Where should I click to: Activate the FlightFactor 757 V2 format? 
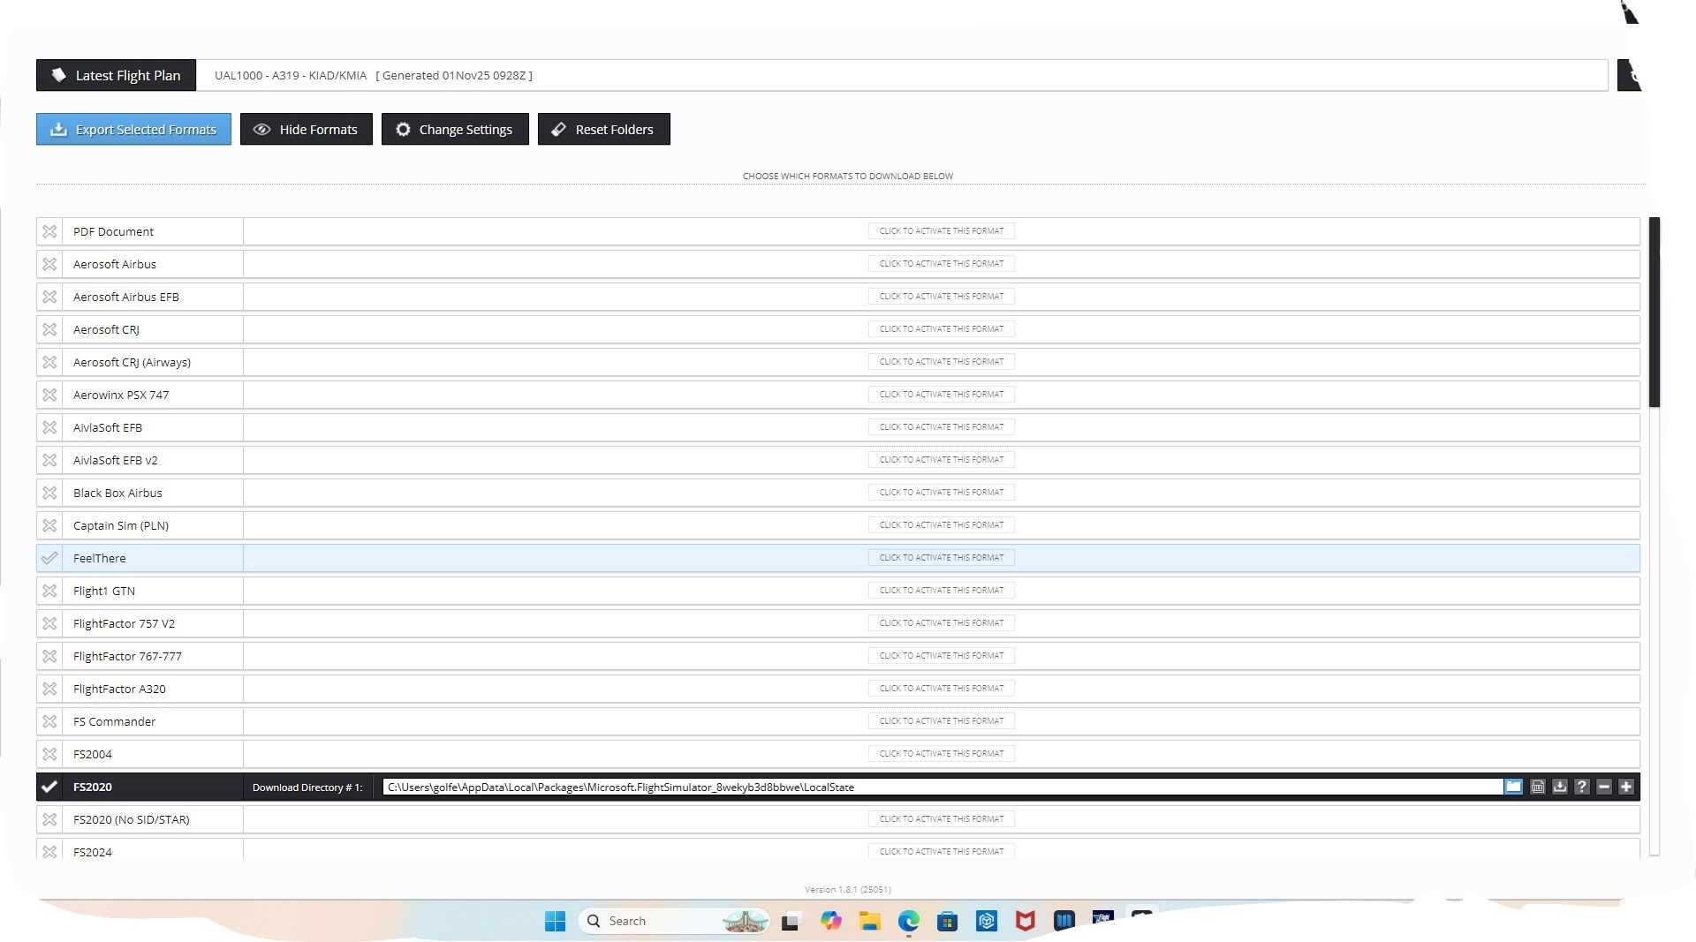942,623
